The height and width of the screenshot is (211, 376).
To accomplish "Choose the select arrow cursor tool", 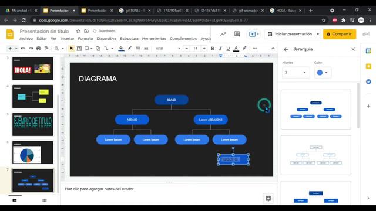I will pyautogui.click(x=71, y=49).
